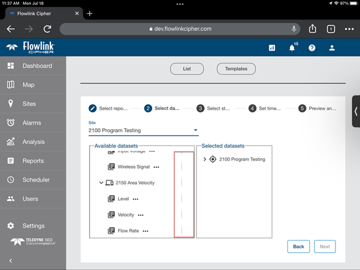Open options dots next to Velocity
360x270 pixels.
(x=141, y=215)
